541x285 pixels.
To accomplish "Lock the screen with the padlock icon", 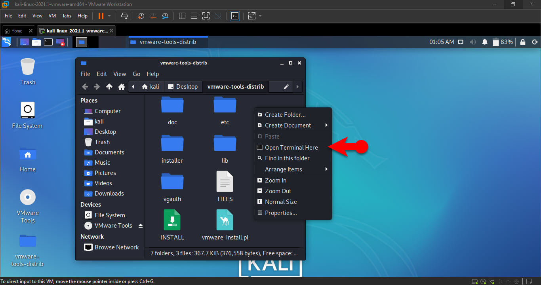I will pyautogui.click(x=523, y=42).
